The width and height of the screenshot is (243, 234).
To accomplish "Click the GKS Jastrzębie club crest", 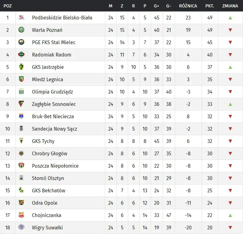I will [21, 67].
